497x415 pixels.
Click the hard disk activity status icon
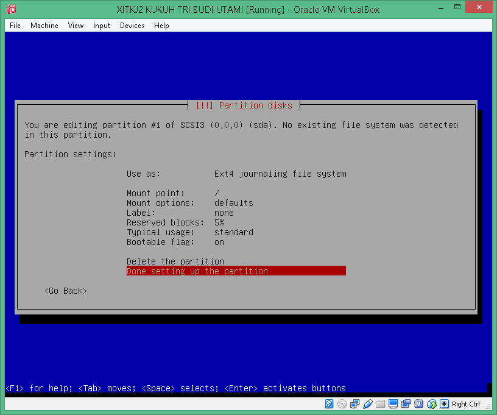329,403
